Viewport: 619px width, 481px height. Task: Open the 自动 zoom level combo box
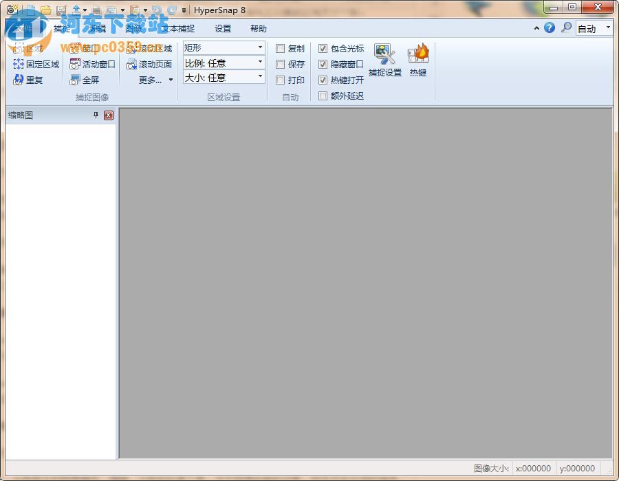pos(593,28)
